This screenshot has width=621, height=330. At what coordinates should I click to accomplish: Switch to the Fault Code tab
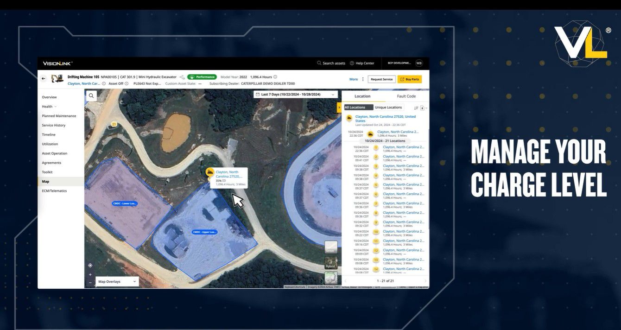(x=406, y=96)
